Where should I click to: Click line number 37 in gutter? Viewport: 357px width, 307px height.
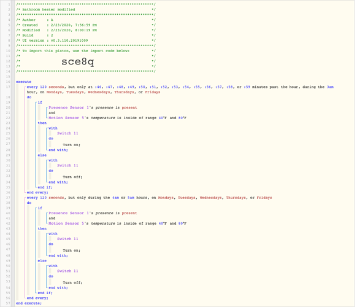[x=8, y=198]
